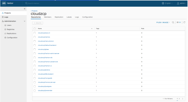
Task: Open Registries in Administration menu
Action: 10,30
